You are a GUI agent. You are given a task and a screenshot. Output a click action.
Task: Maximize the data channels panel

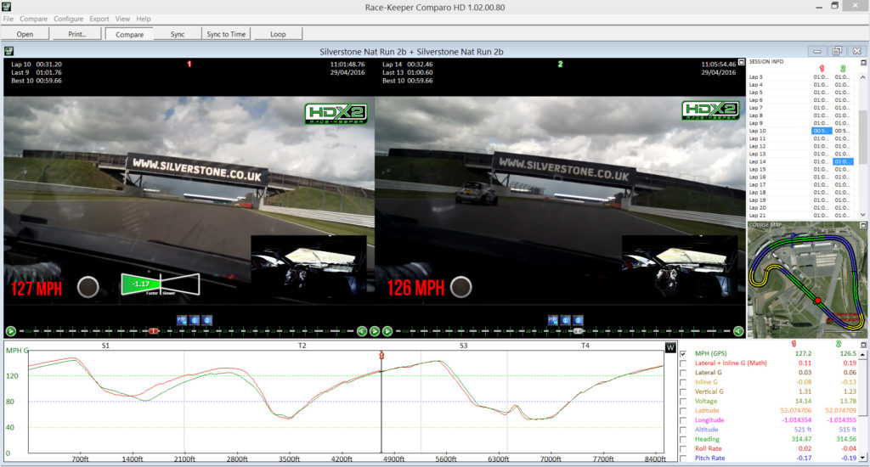(x=863, y=344)
